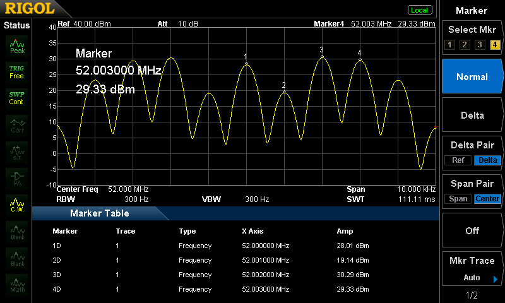Set Span Pair to Span
Screen dimensions: 505x303
point(458,199)
